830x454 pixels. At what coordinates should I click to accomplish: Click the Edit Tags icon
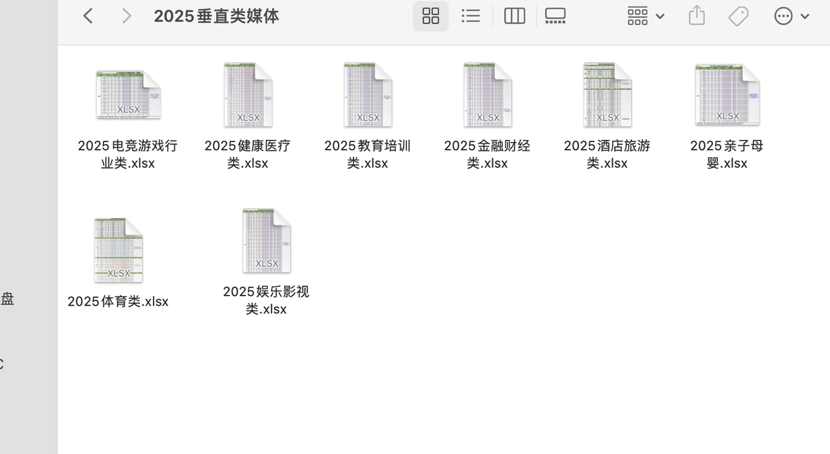pos(738,16)
